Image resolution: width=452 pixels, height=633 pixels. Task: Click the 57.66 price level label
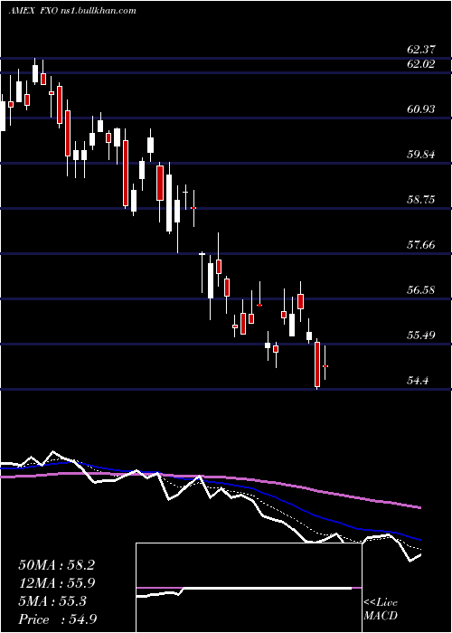point(421,245)
